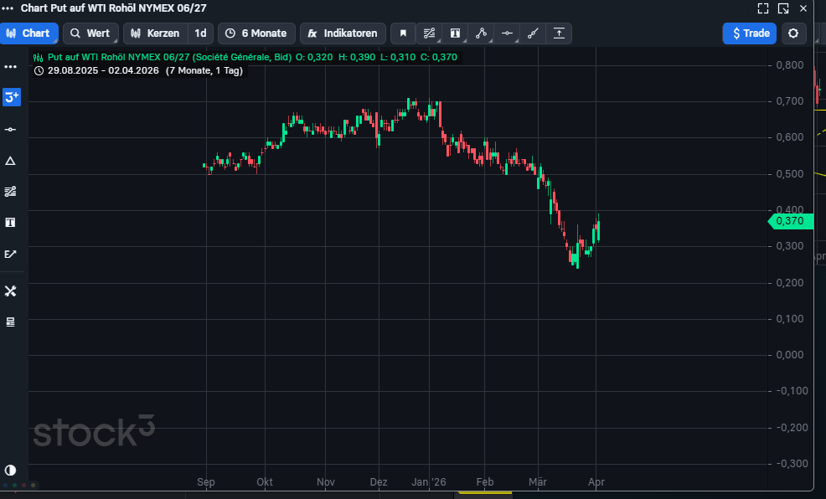The height and width of the screenshot is (499, 826).
Task: Switch to the Chart tab
Action: click(x=28, y=33)
